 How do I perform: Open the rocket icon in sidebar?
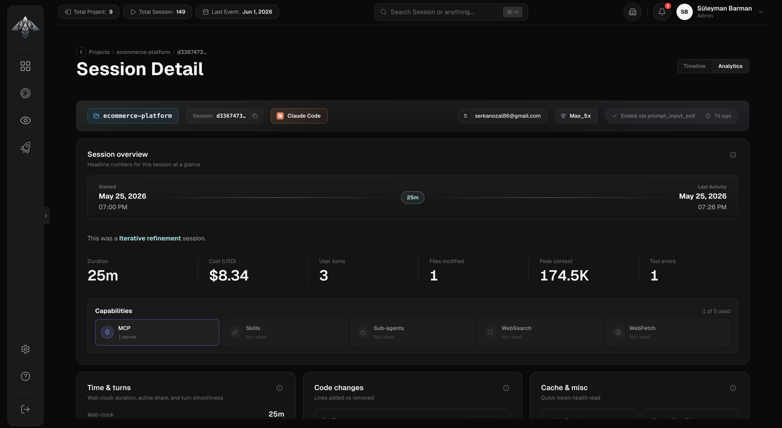[25, 147]
